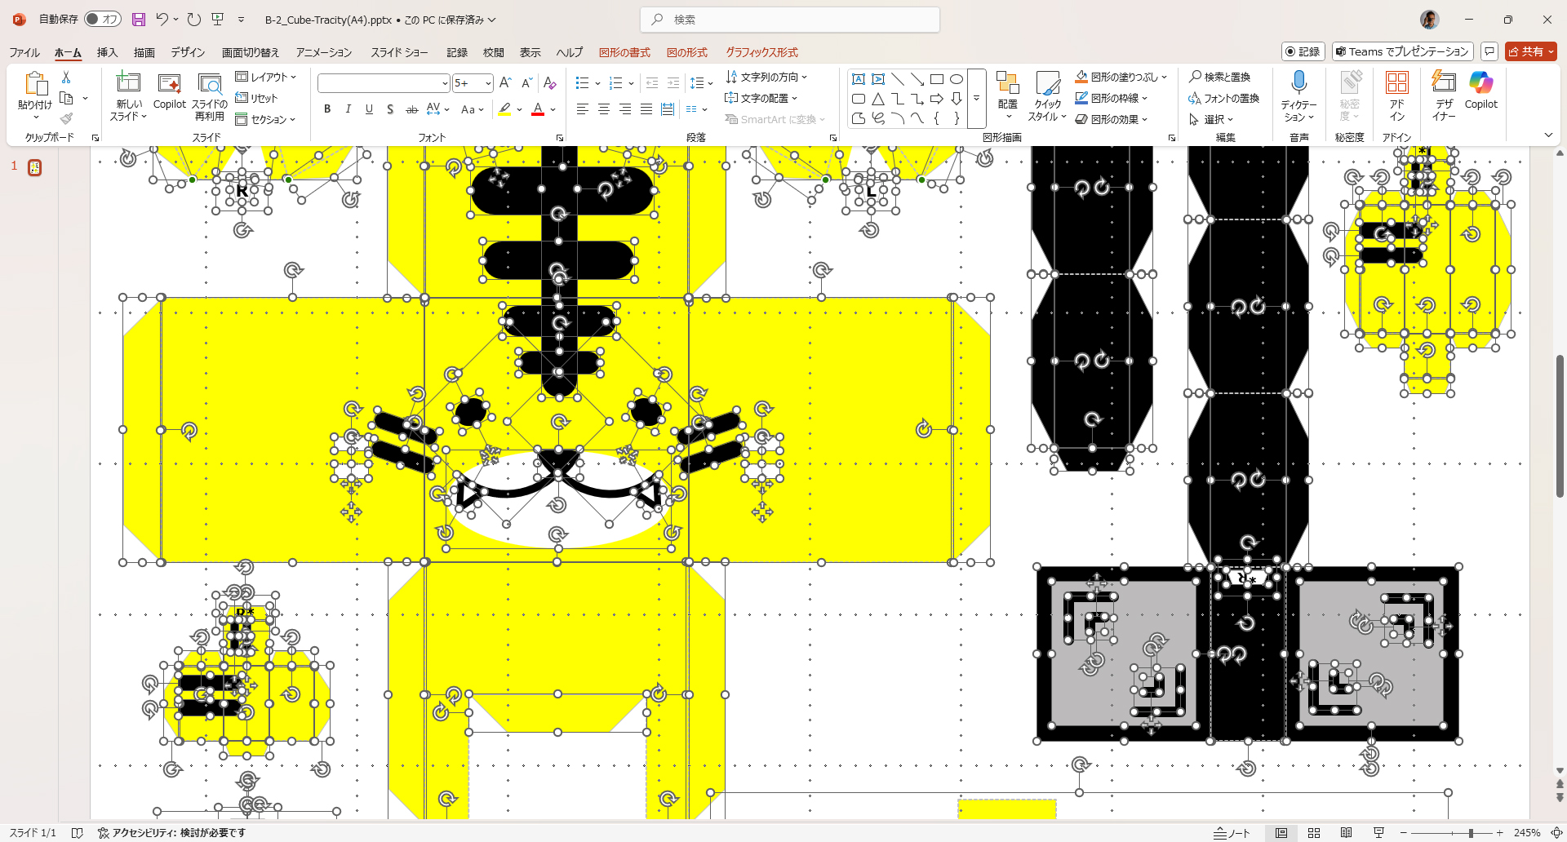This screenshot has height=842, width=1567.
Task: Open the font name combo box
Action: (384, 83)
